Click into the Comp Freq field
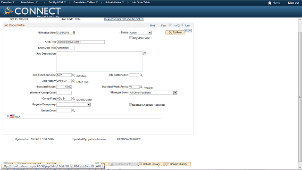Viewport: 302px width, 170px height. pos(64,99)
